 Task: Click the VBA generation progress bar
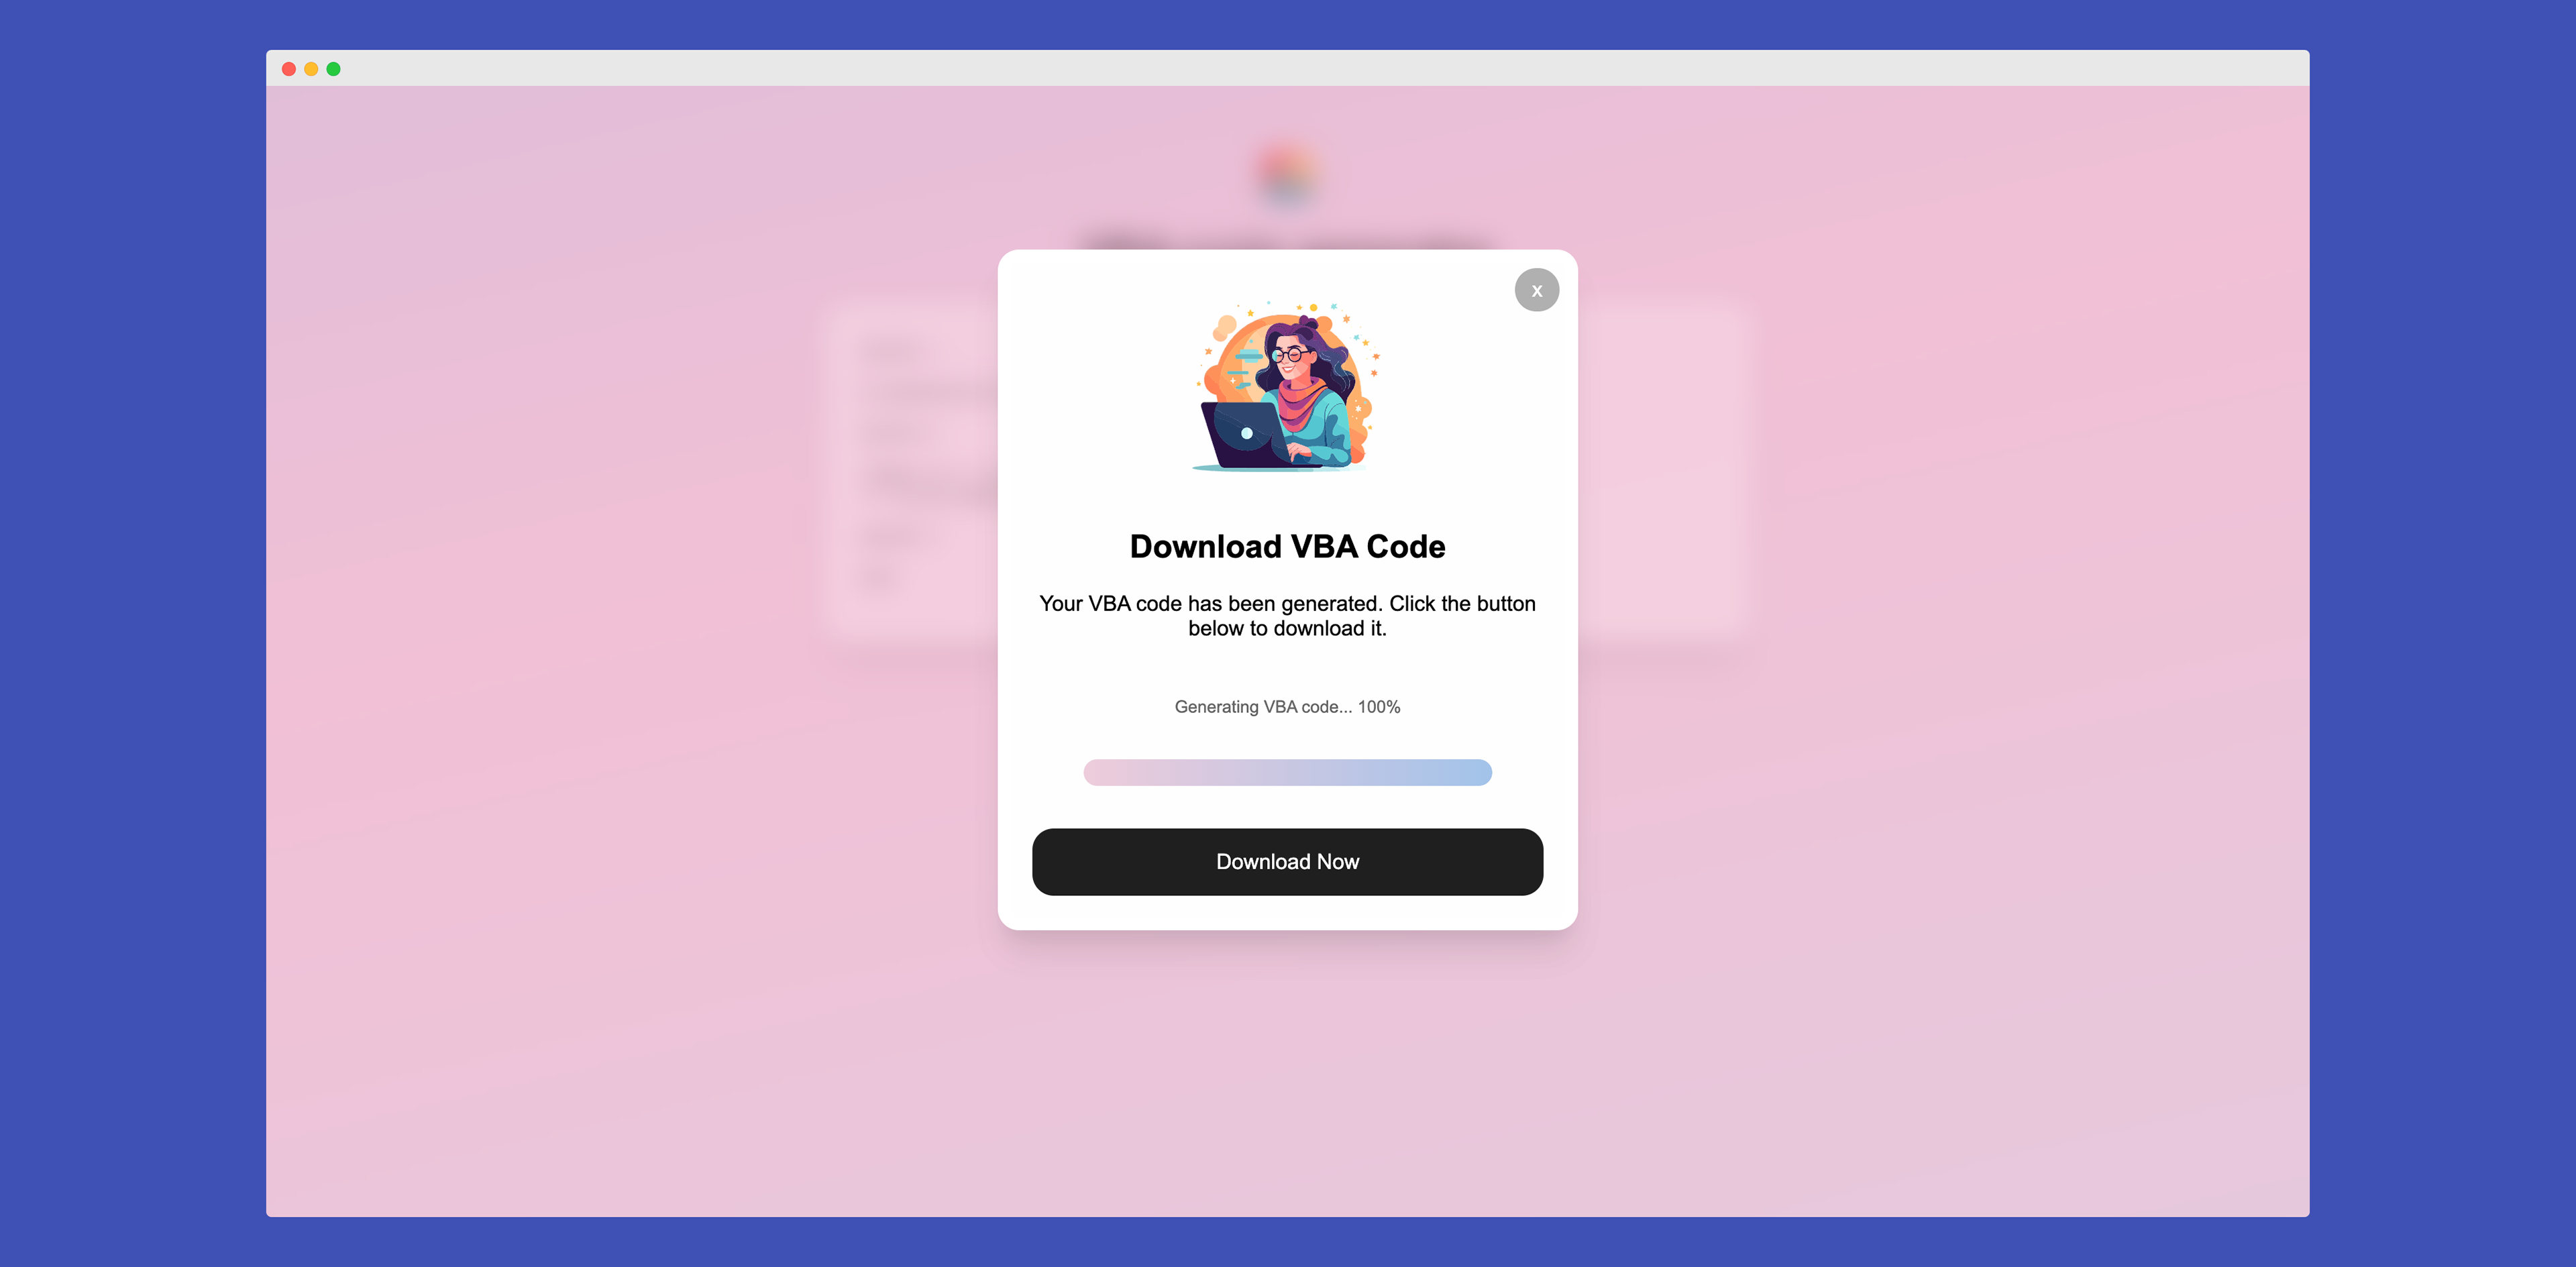1287,772
